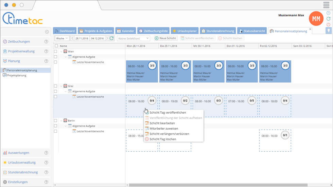Click the MM user avatar
Image resolution: width=333 pixels, height=187 pixels.
pyautogui.click(x=316, y=19)
